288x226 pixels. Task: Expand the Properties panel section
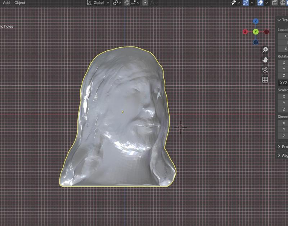(283, 147)
